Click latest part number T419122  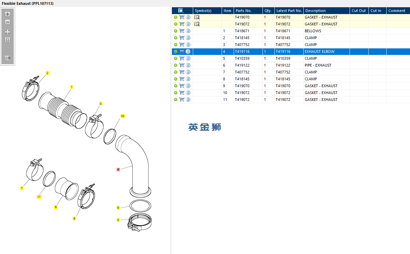tap(283, 65)
